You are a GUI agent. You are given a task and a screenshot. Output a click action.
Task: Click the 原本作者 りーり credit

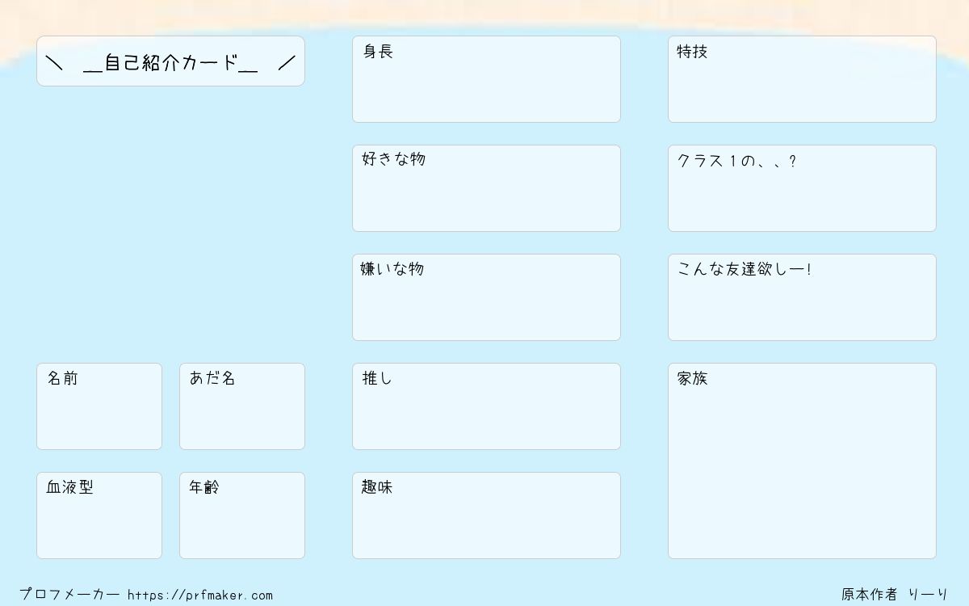[x=895, y=595]
